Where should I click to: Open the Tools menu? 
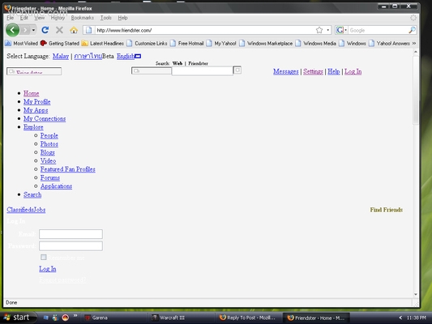106,18
